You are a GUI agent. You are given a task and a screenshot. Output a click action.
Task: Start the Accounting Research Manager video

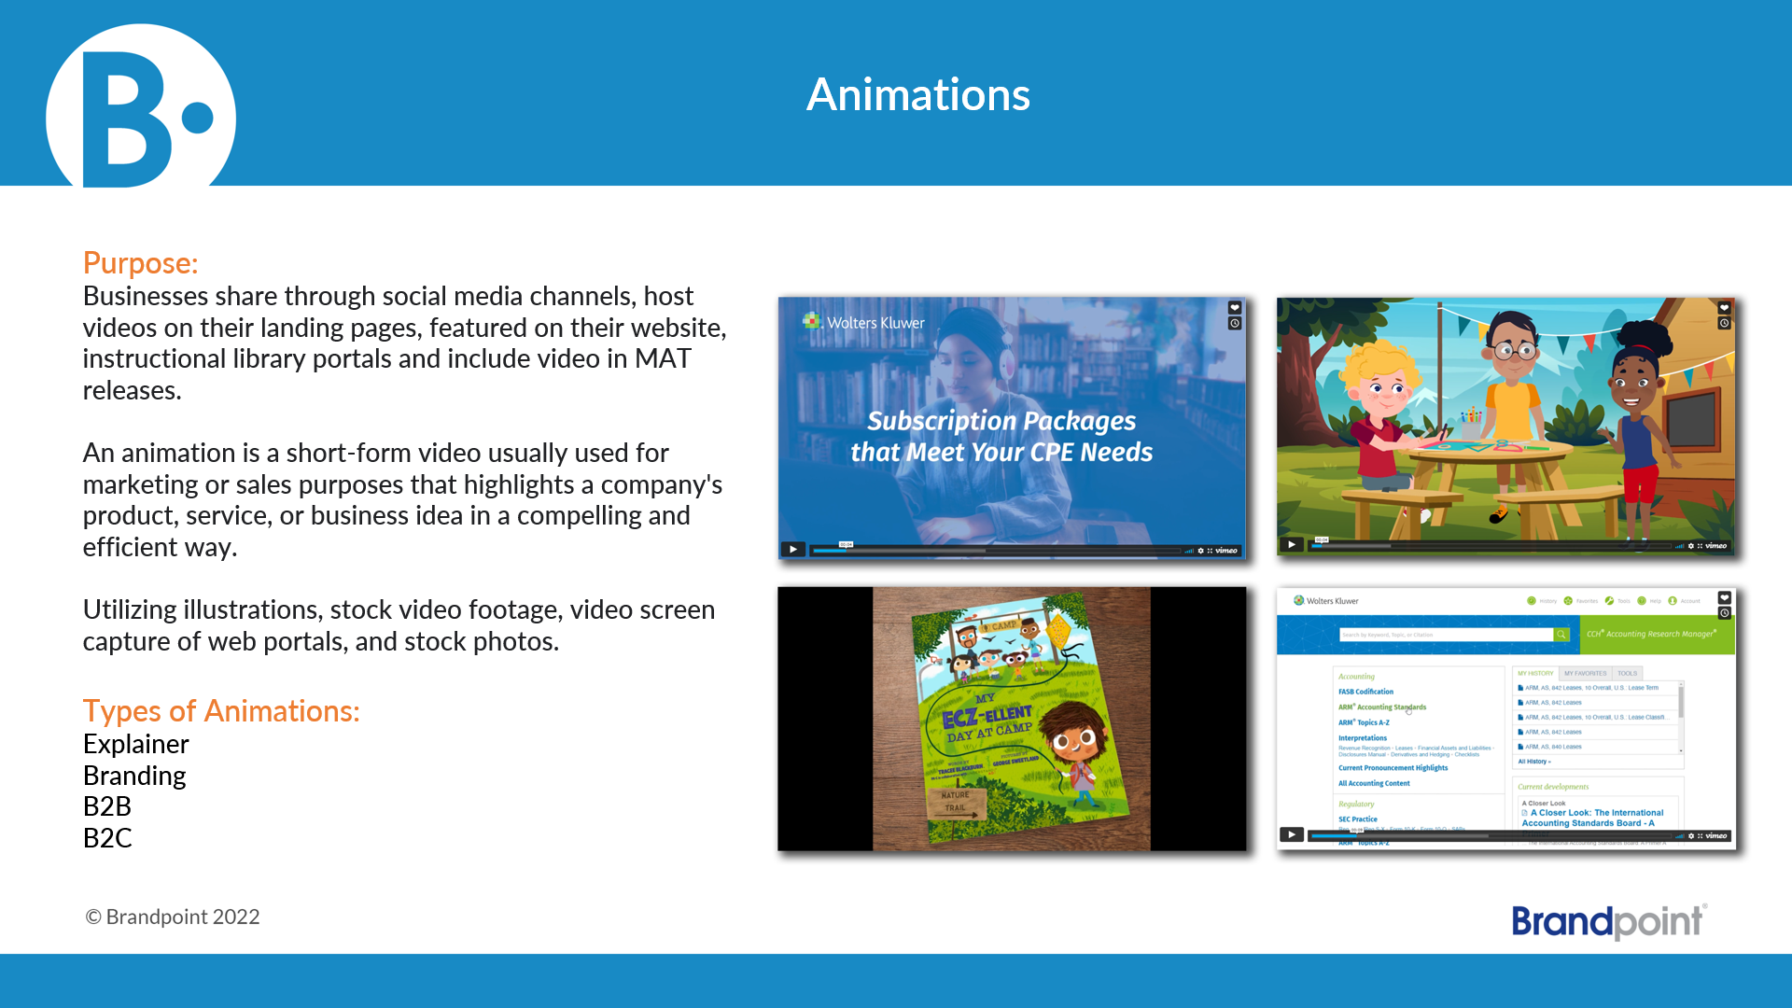(1291, 834)
